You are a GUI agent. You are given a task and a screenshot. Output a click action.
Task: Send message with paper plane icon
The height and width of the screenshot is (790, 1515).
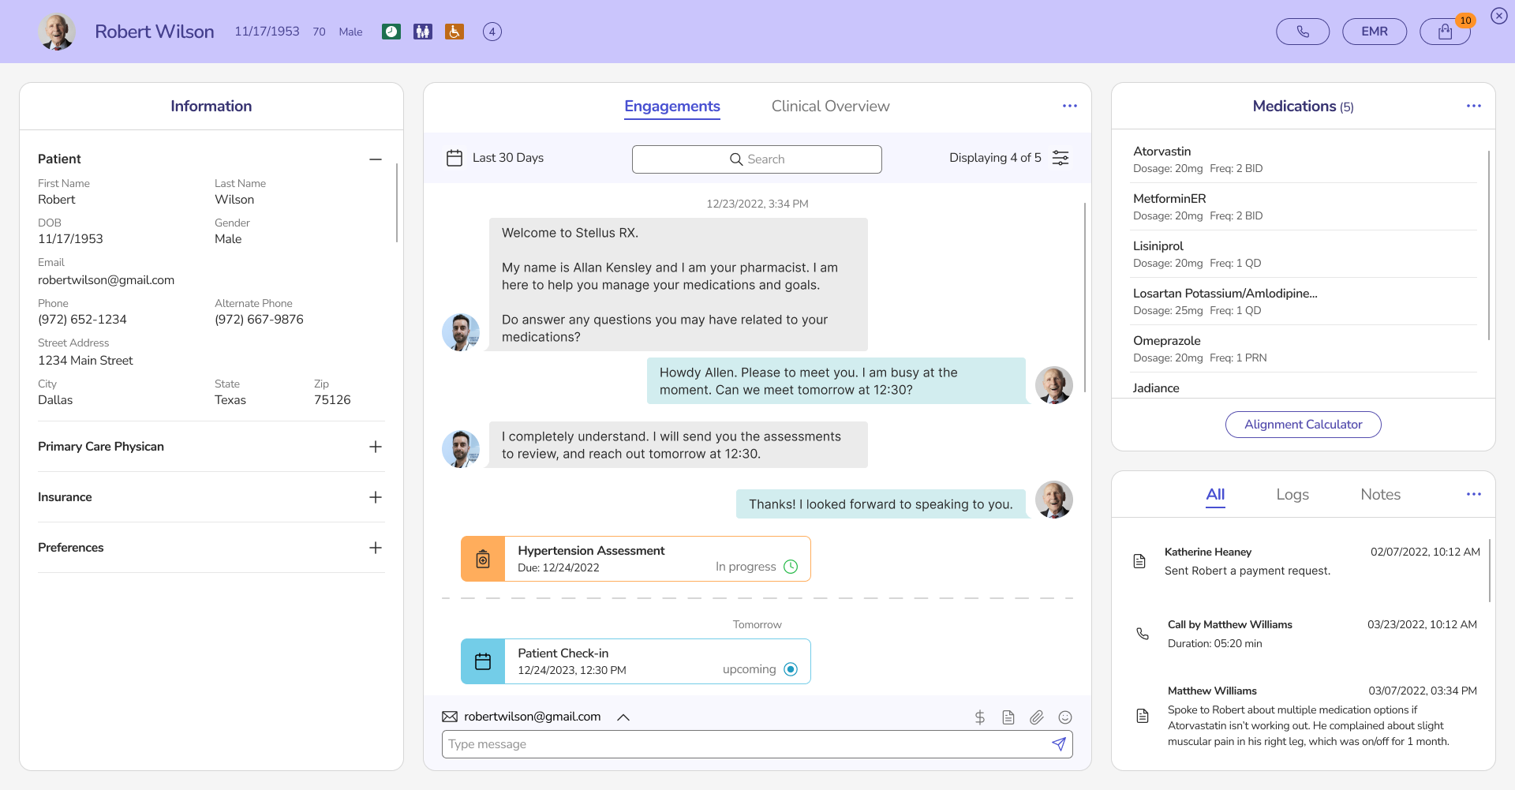coord(1058,744)
